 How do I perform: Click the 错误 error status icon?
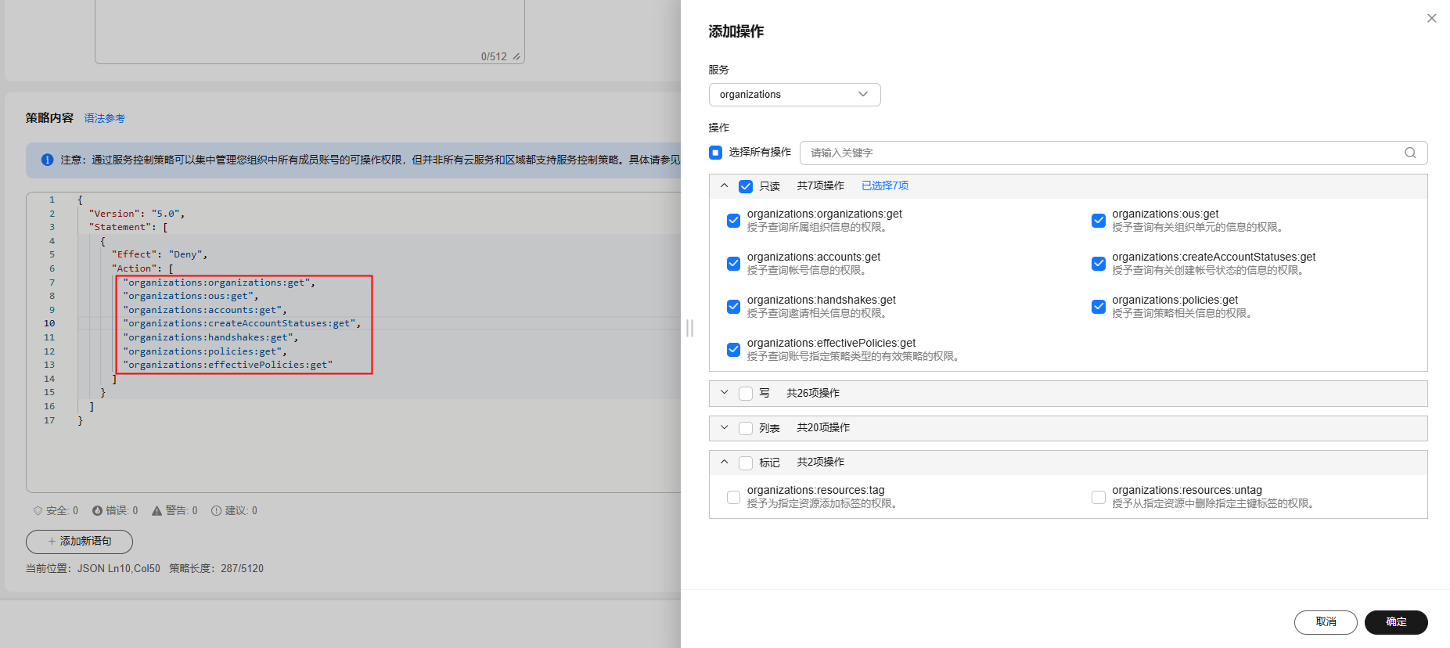[x=98, y=510]
